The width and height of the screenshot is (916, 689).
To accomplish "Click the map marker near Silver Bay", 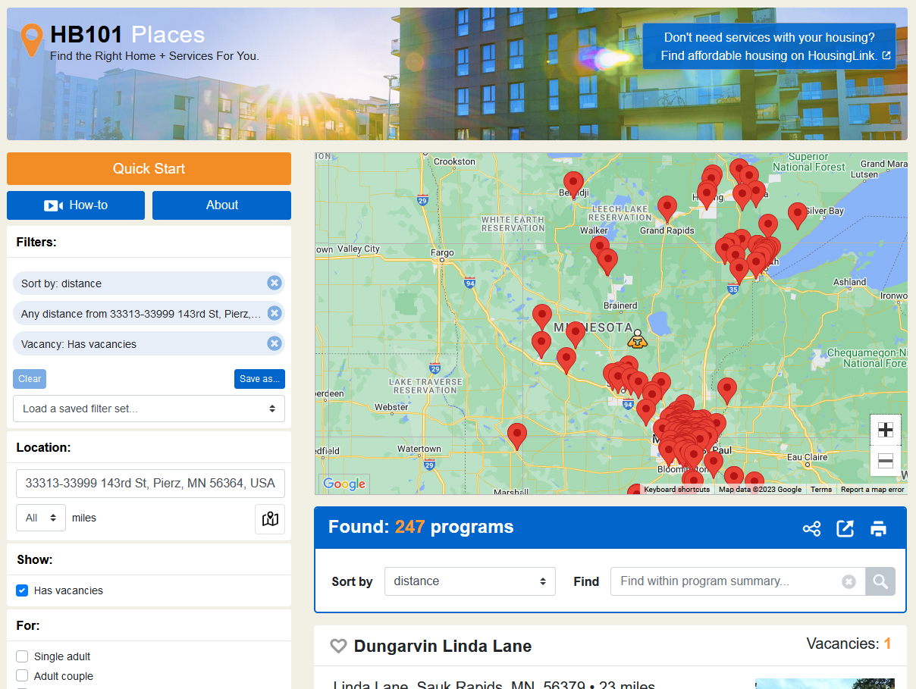I will (797, 216).
